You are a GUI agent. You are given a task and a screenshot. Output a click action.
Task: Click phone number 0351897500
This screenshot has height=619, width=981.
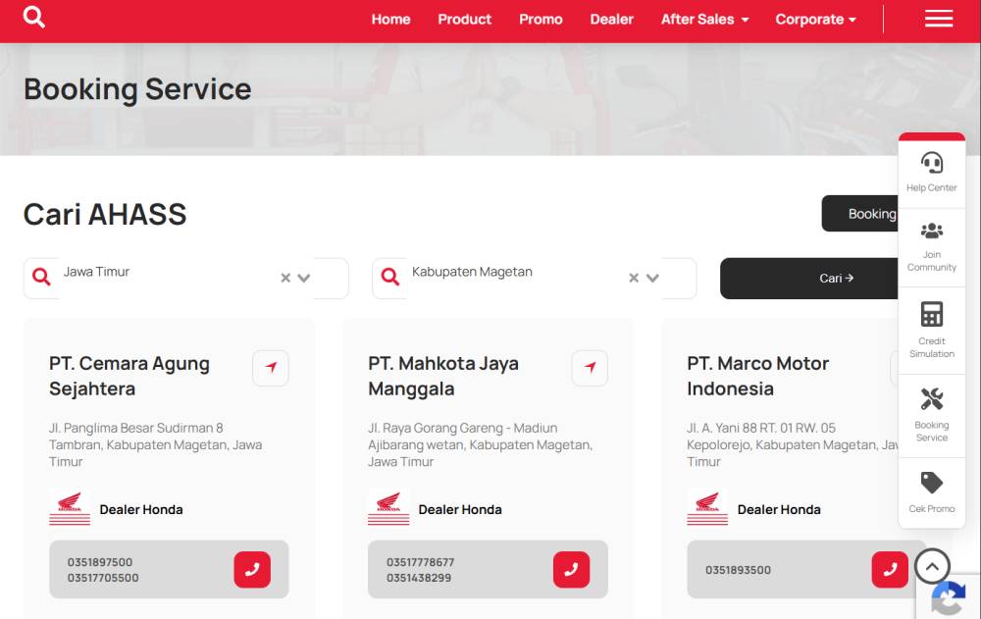point(100,562)
